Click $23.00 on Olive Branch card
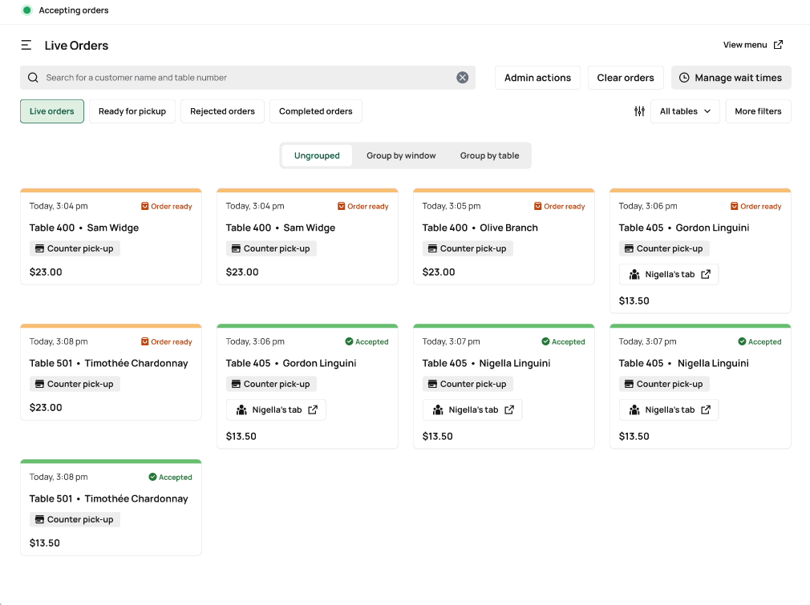810x605 pixels. pyautogui.click(x=439, y=272)
